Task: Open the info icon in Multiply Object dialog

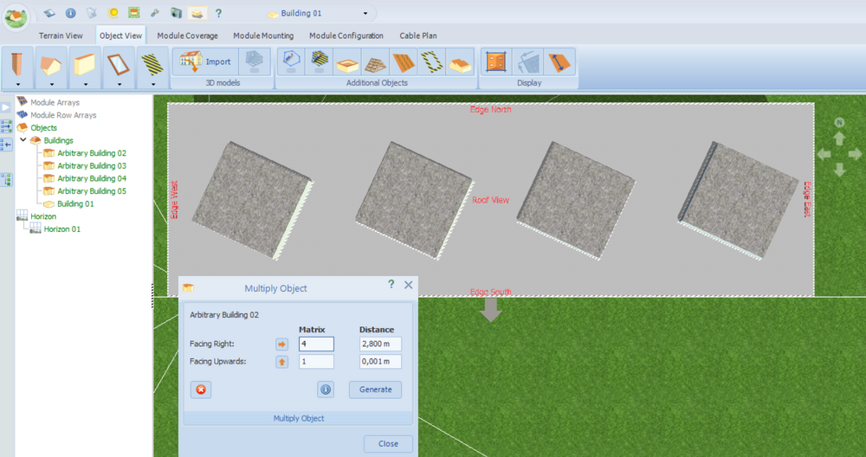Action: (326, 389)
